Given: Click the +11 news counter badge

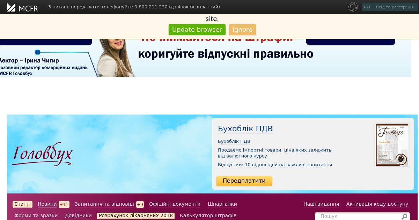Looking at the screenshot, I should (64, 205).
